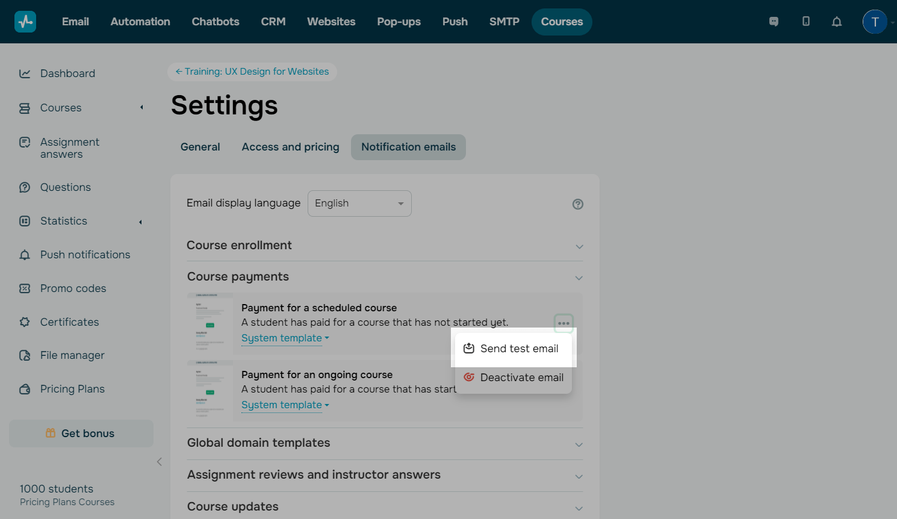Switch to the Access and pricing tab
This screenshot has height=519, width=897.
tap(290, 147)
